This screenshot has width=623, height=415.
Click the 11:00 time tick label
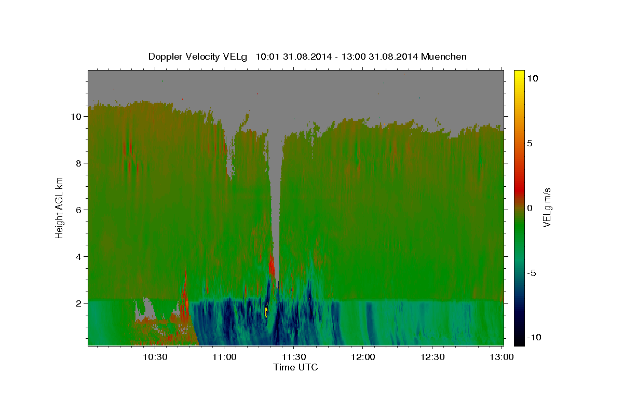(x=224, y=357)
